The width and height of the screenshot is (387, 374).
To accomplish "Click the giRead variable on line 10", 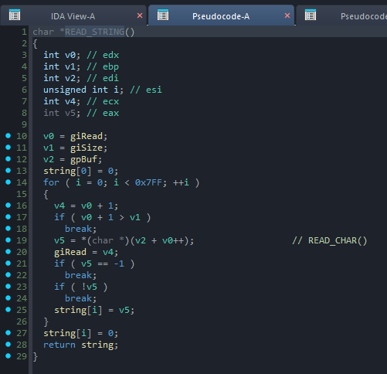I will coord(87,136).
